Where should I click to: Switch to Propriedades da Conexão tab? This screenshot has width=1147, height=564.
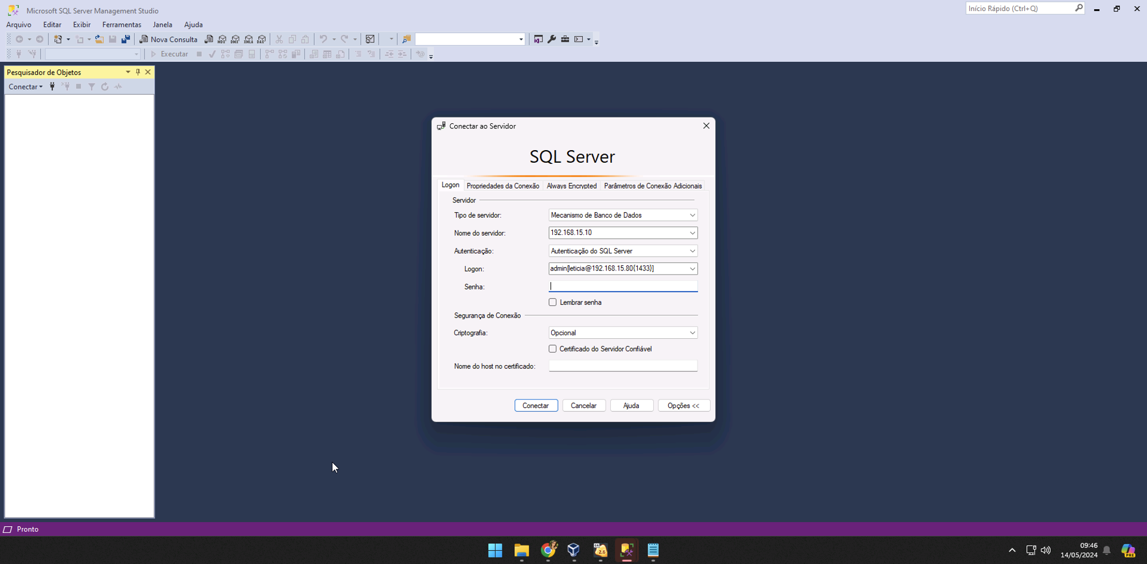coord(502,186)
